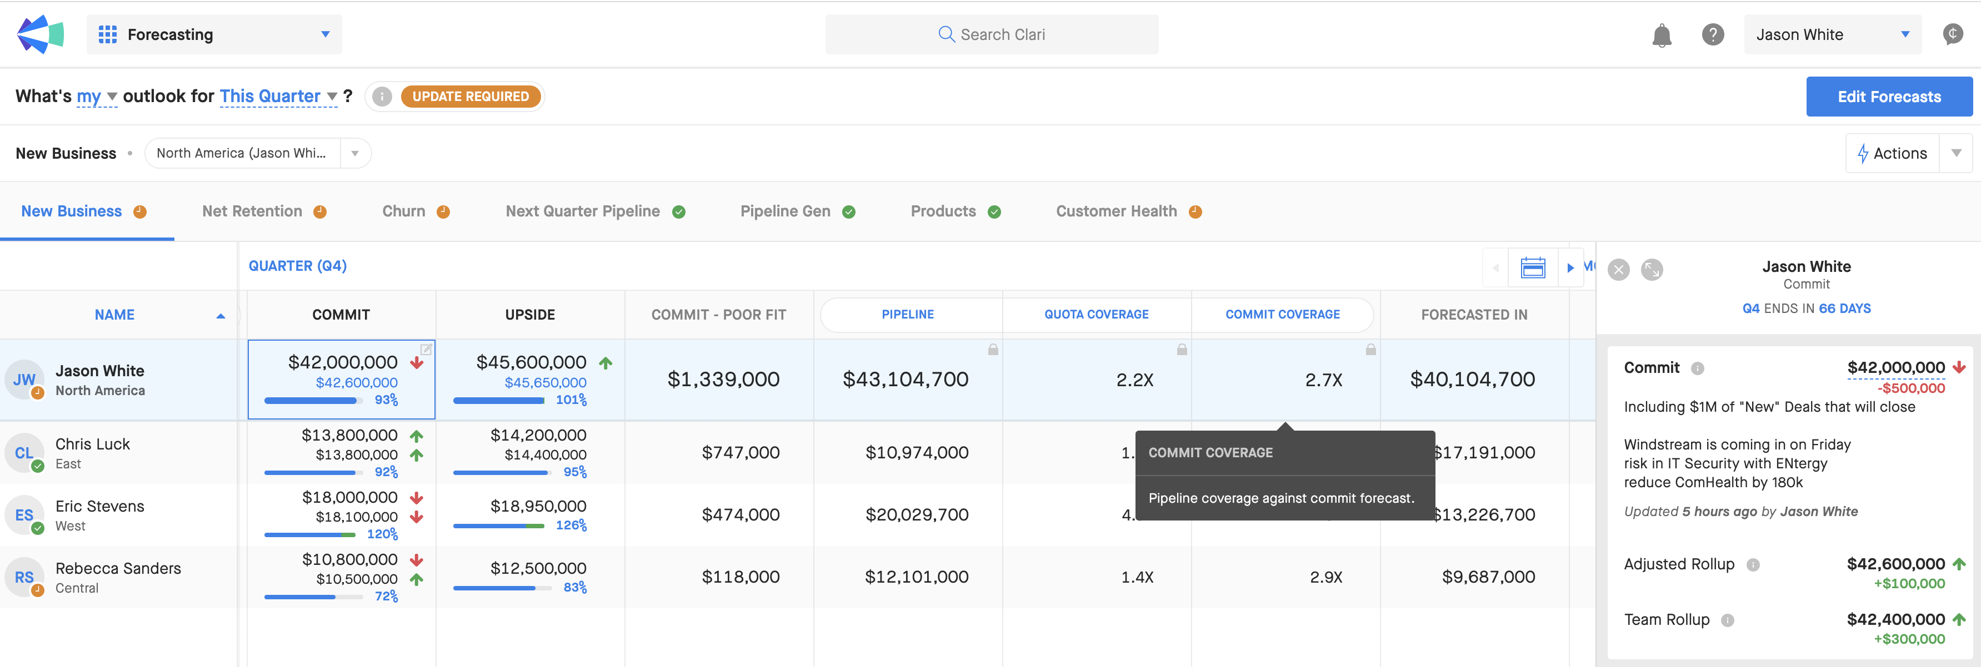Expand the Actions dropdown arrow

pos(1955,154)
